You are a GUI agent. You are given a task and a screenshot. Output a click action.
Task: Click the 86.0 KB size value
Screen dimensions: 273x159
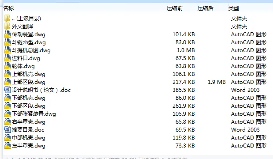(x=185, y=98)
